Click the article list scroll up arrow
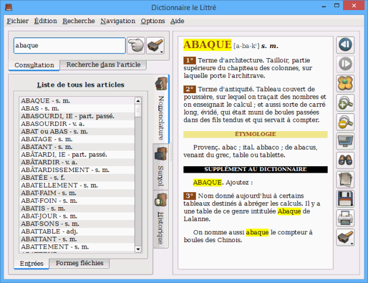368x283 pixels. coord(138,101)
